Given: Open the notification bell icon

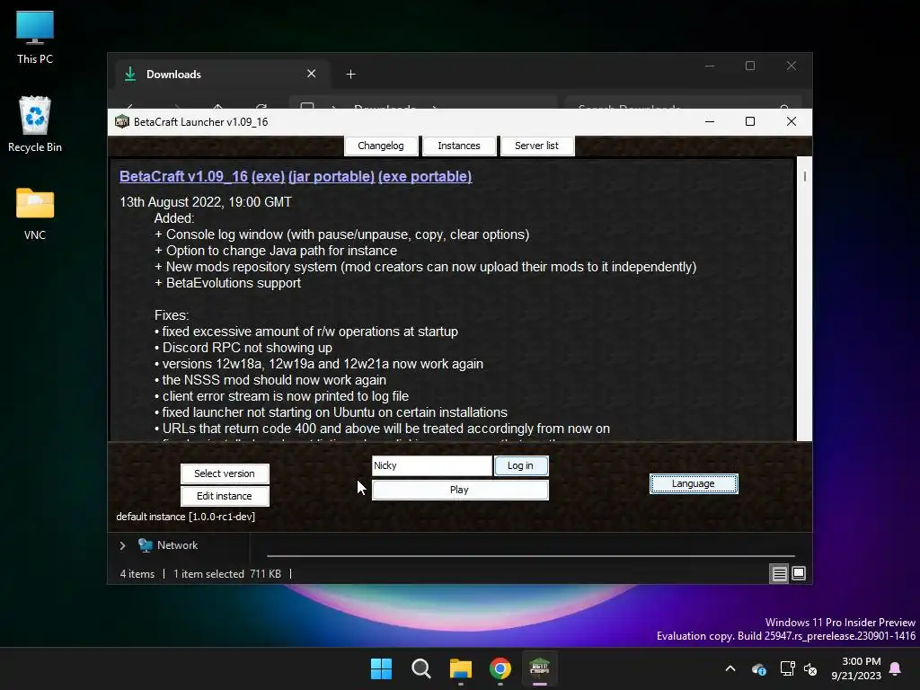Looking at the screenshot, I should click(x=896, y=668).
